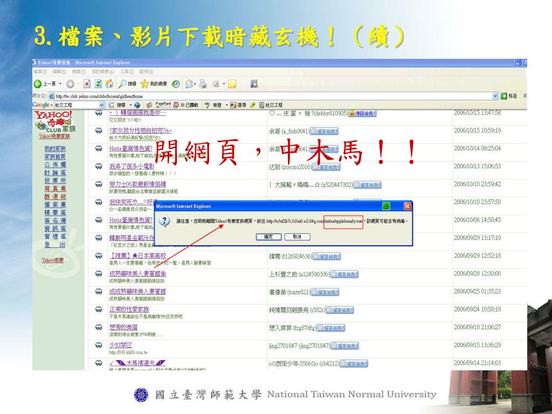Image resolution: width=552 pixels, height=414 pixels.
Task: Open post 成熟韻味美人妻賓館偷
Action: [137, 273]
